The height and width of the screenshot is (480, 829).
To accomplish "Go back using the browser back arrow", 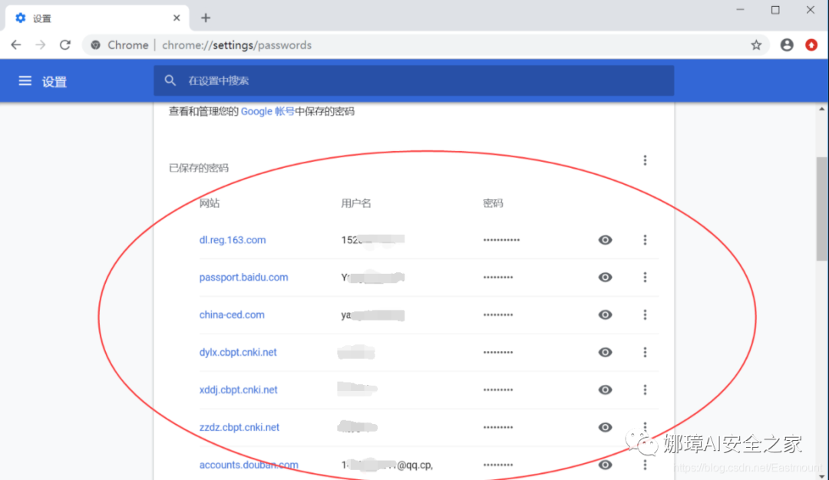I will tap(16, 45).
